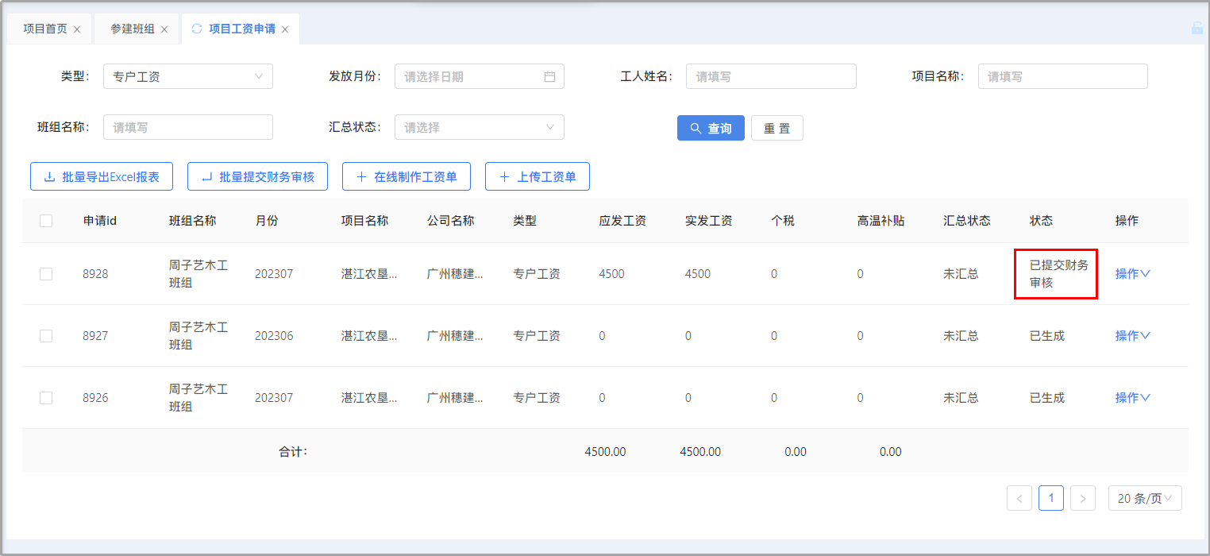
Task: Click the lock icon at top right
Action: pos(1197,28)
